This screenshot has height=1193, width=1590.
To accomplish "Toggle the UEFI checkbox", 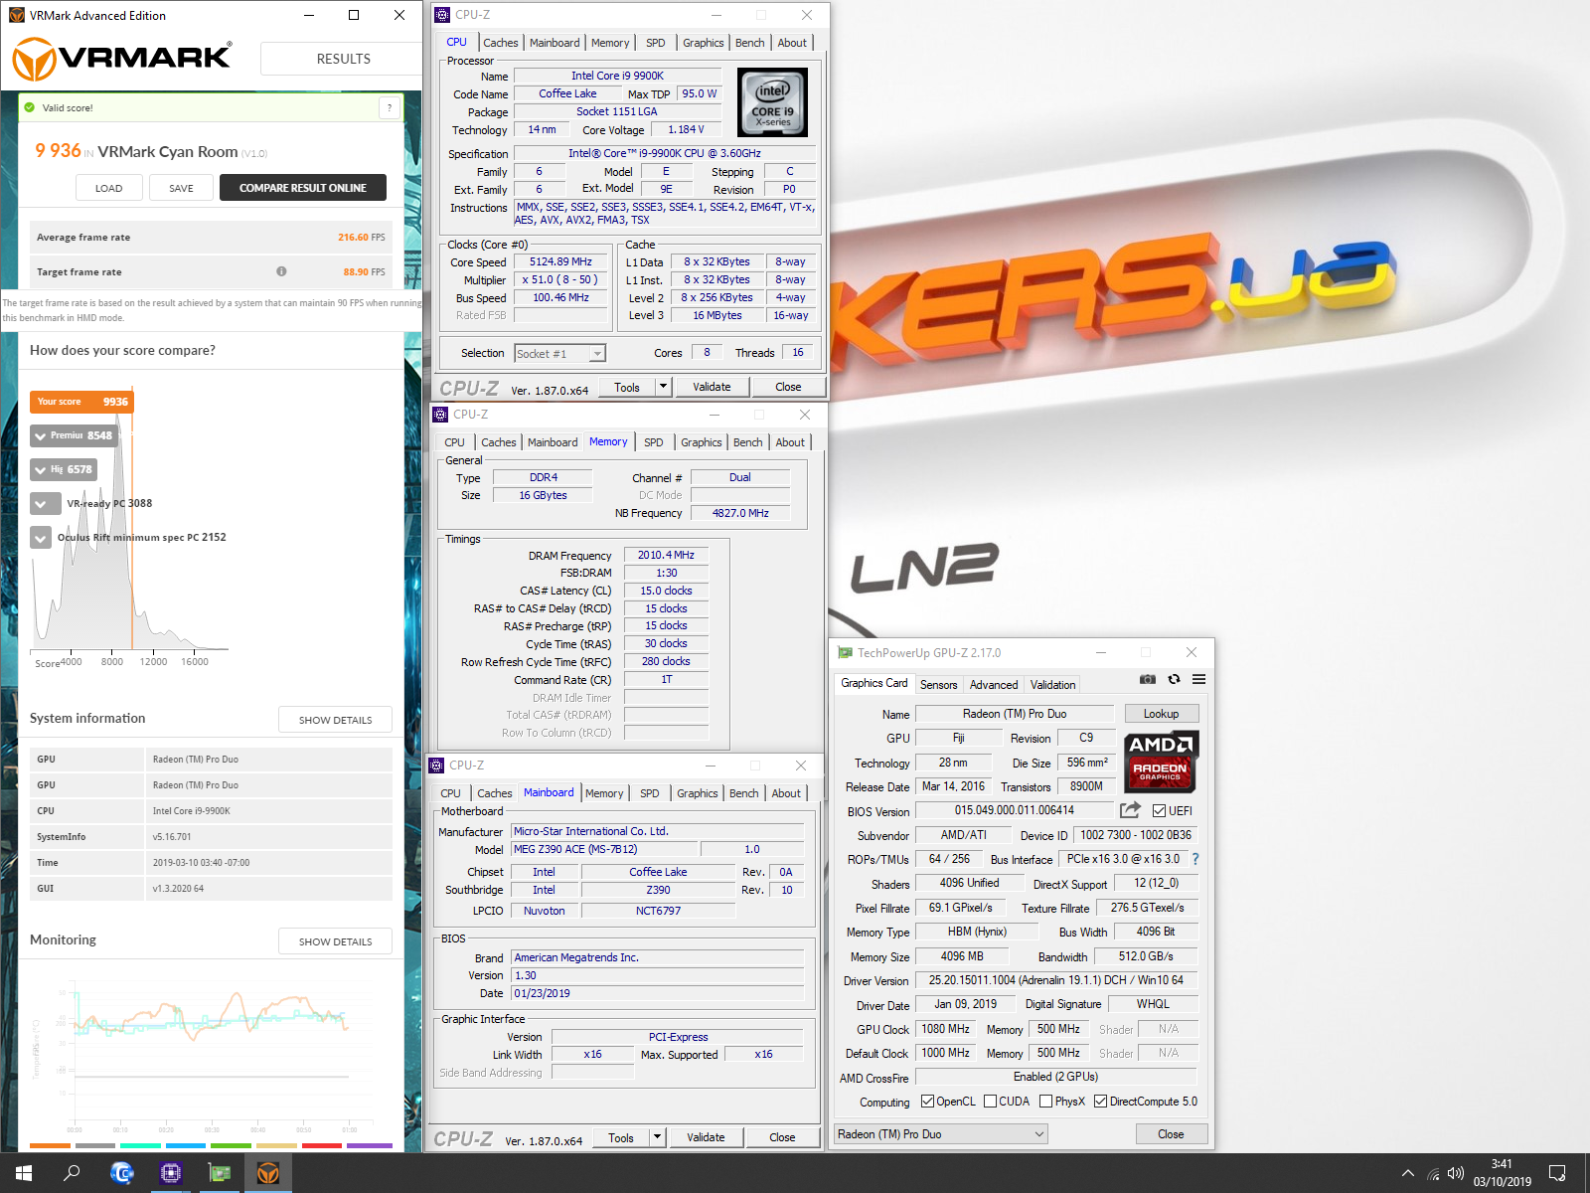I will tap(1159, 810).
